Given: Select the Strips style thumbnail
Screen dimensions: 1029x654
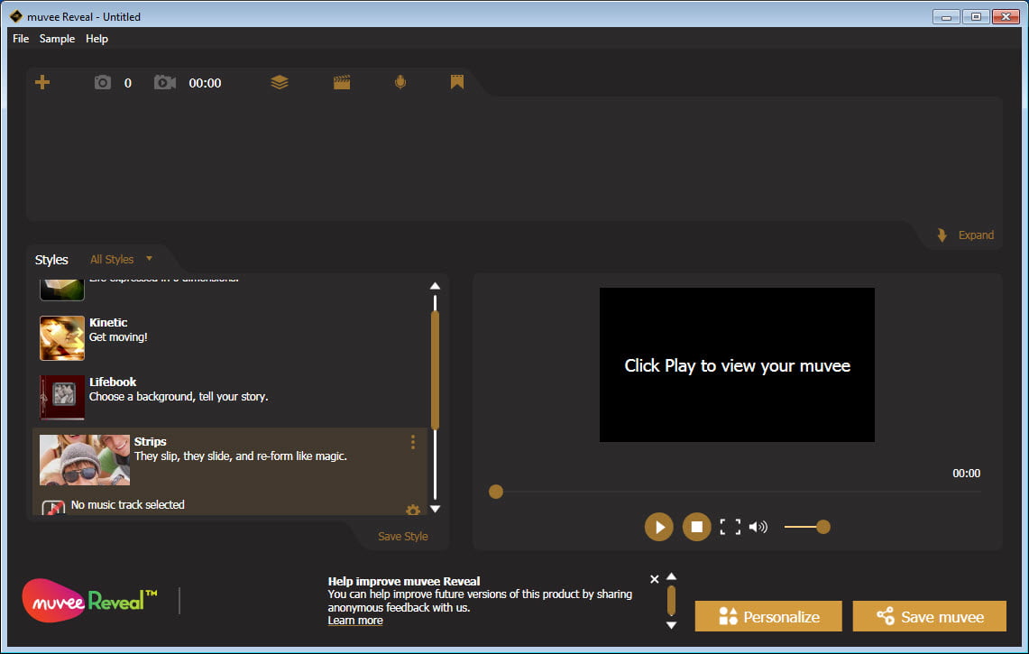Looking at the screenshot, I should click(x=85, y=460).
